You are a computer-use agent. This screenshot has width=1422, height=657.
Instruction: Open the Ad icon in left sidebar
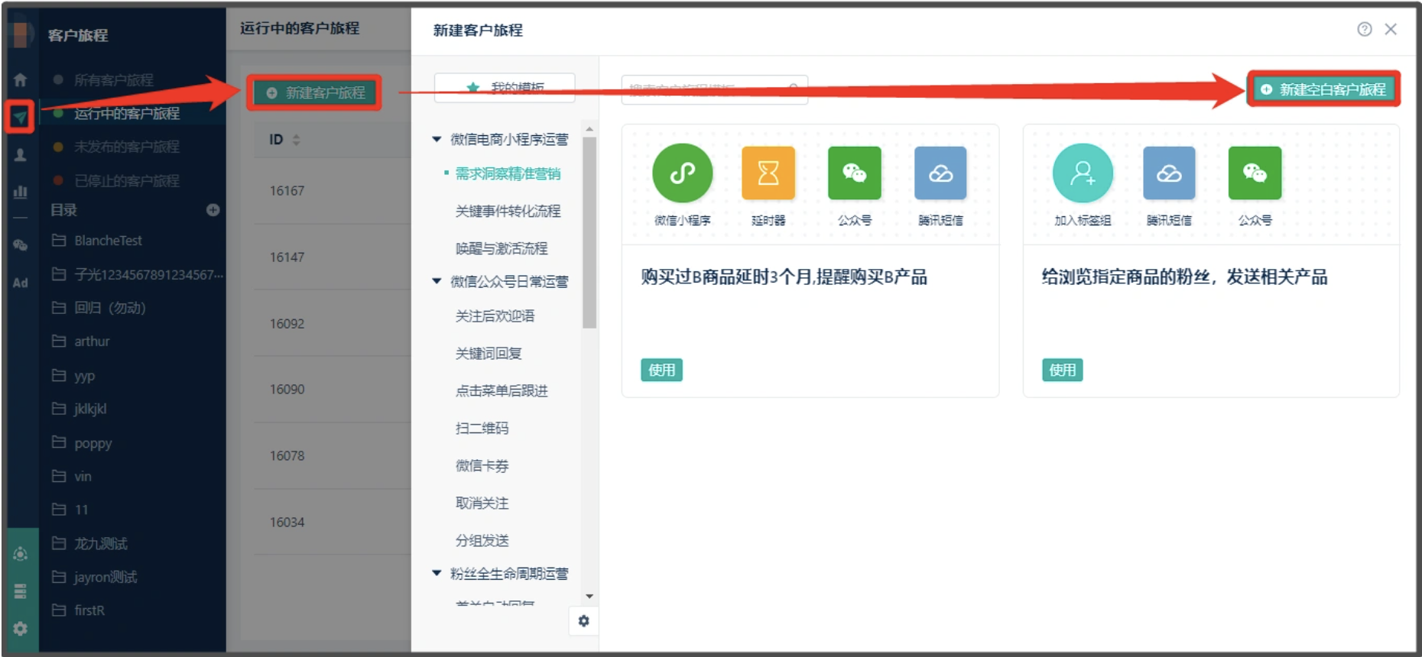(21, 283)
